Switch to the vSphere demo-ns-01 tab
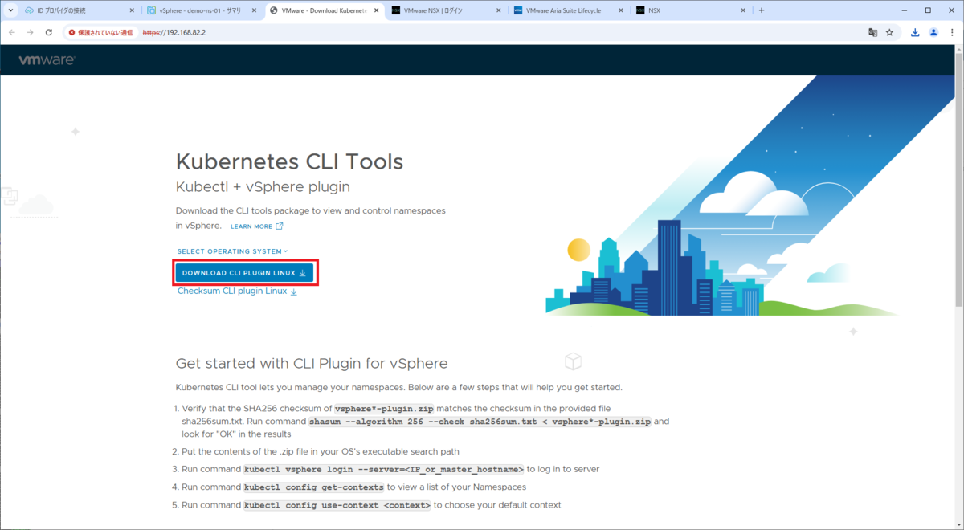 pos(201,10)
